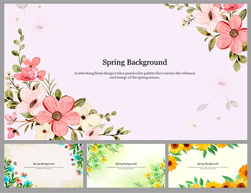Click the title text in the middle thumbnail
Screen dimensions: 251x193
click(x=125, y=163)
